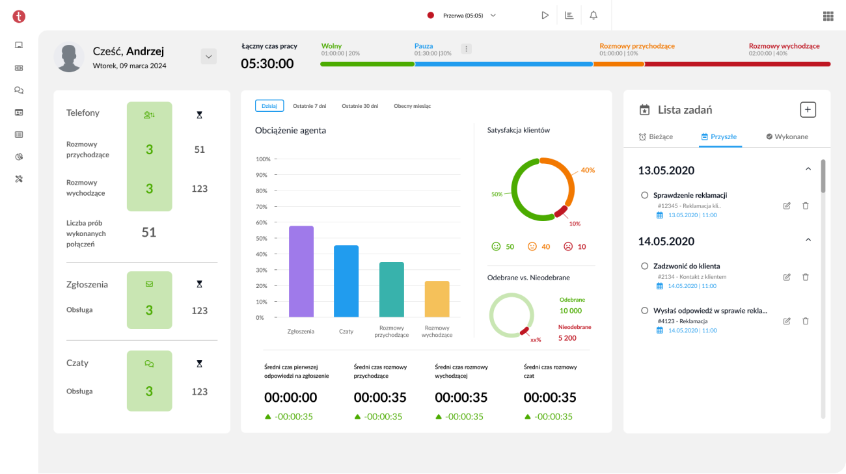
Task: Click the yellow Rozmowy wychodzące bar
Action: pyautogui.click(x=437, y=299)
